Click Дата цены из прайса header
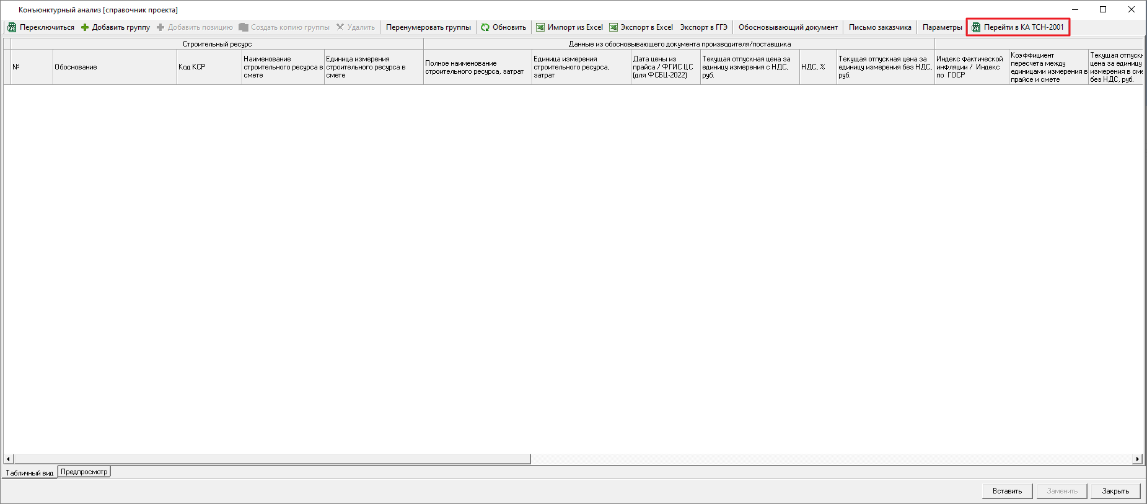This screenshot has width=1147, height=504. tap(666, 67)
